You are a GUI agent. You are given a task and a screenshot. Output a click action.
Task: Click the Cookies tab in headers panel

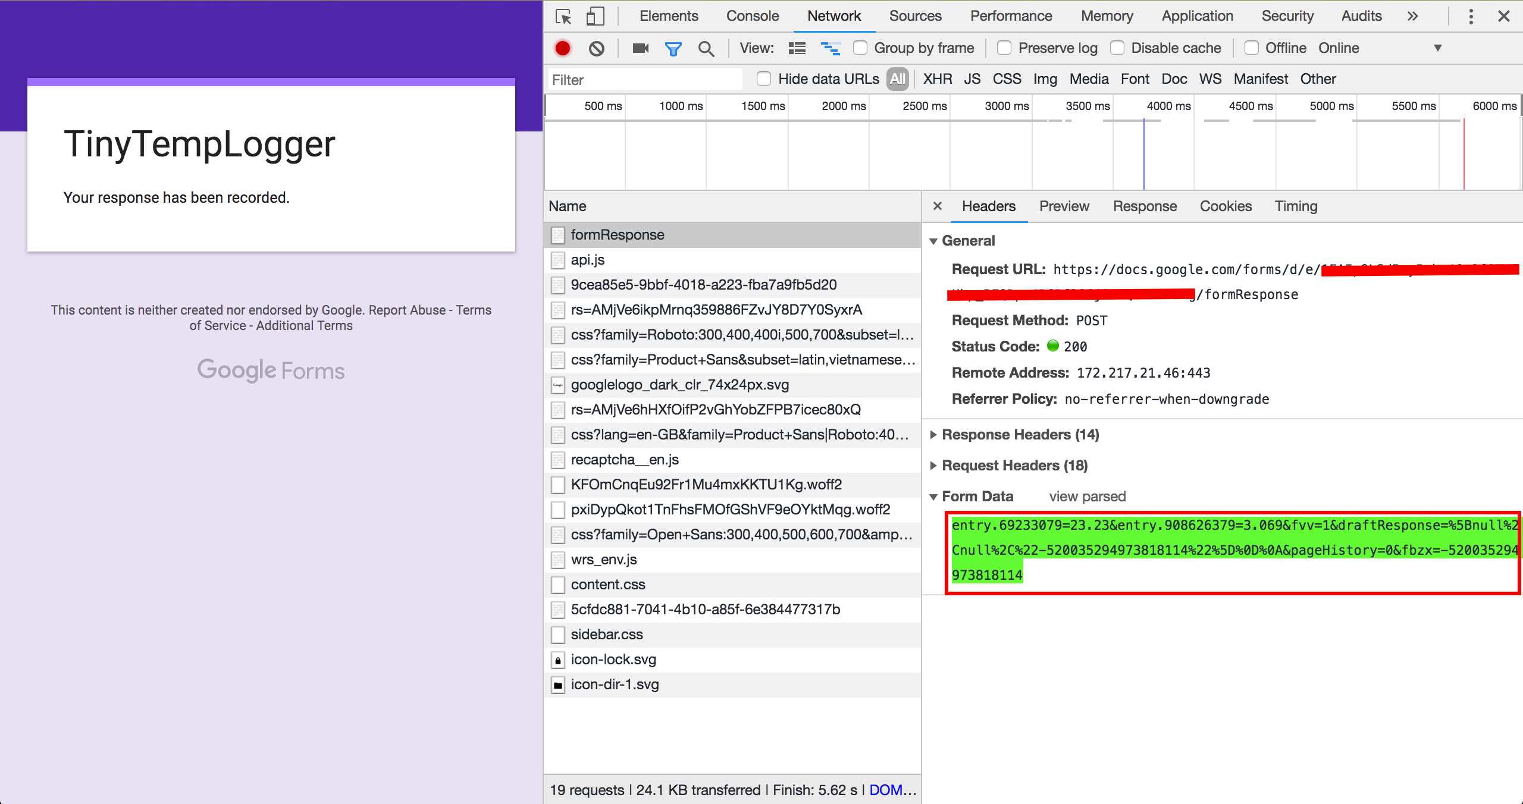coord(1226,205)
